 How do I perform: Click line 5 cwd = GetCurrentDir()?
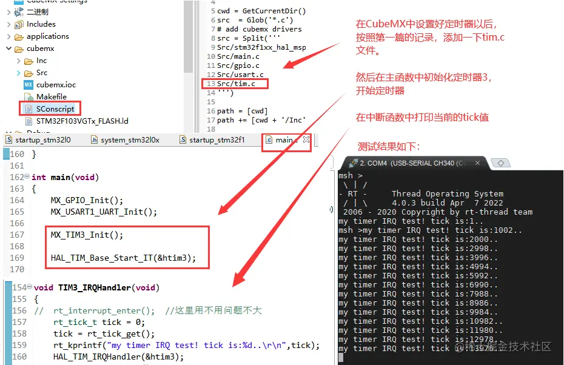(261, 11)
